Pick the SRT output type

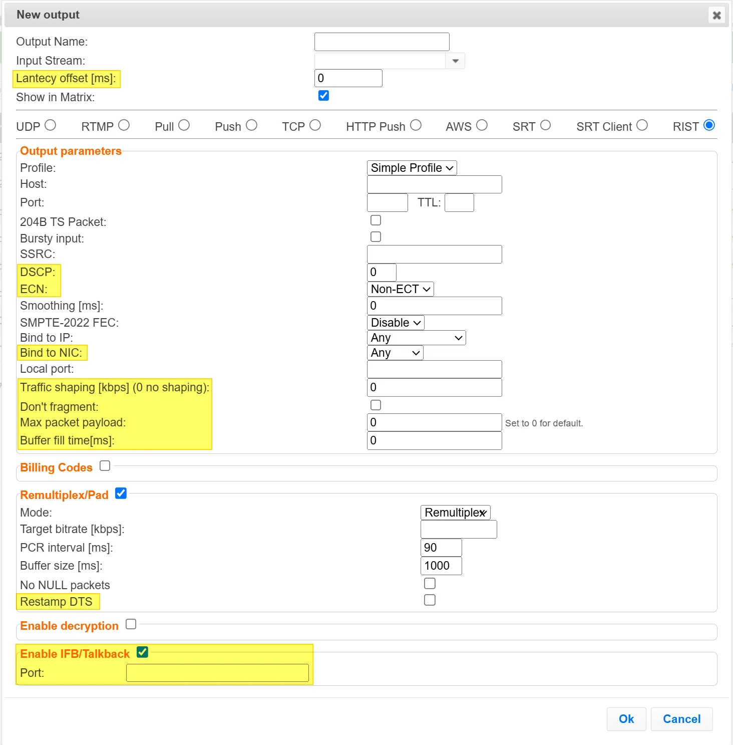[x=545, y=125]
